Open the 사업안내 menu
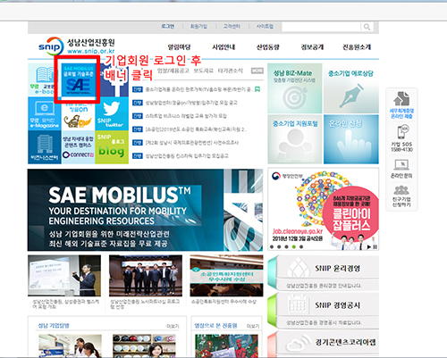This screenshot has height=358, width=447. pyautogui.click(x=223, y=47)
